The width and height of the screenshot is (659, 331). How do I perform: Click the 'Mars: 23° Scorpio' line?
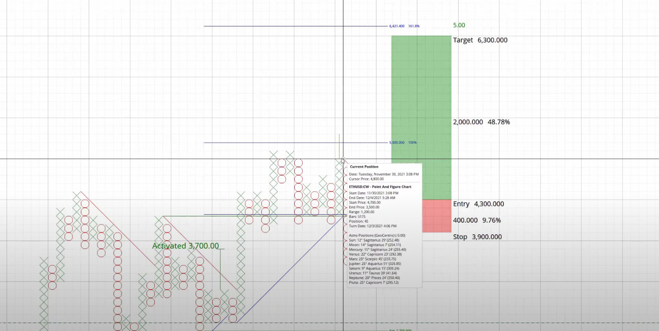pos(372,259)
